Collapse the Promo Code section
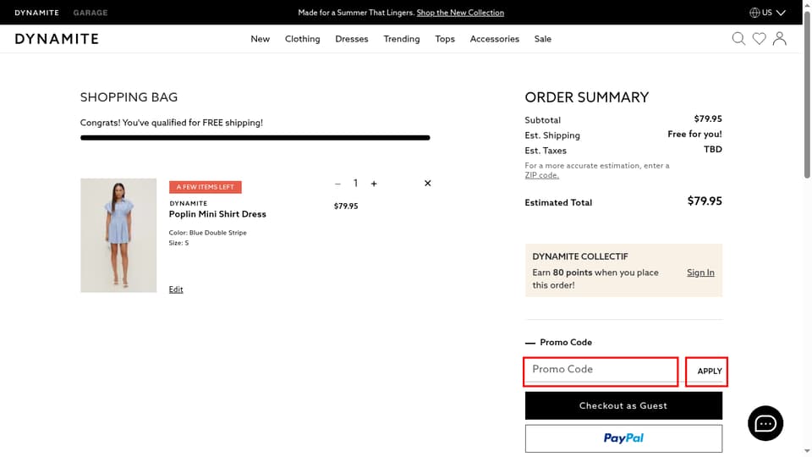The image size is (812, 457). (x=558, y=343)
